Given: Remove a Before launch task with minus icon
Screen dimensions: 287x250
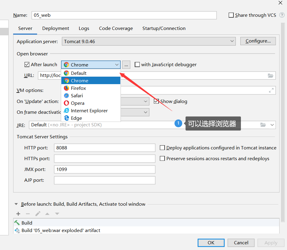Looking at the screenshot, I should [28, 213].
